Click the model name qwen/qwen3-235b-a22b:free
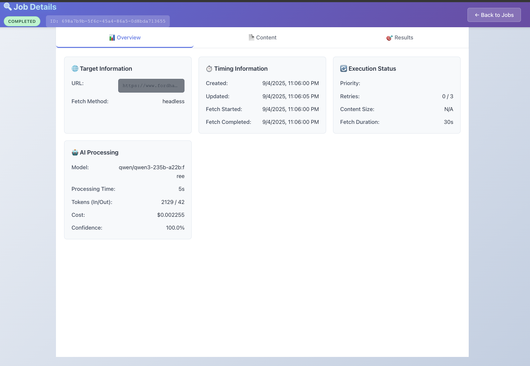530x366 pixels. point(152,171)
